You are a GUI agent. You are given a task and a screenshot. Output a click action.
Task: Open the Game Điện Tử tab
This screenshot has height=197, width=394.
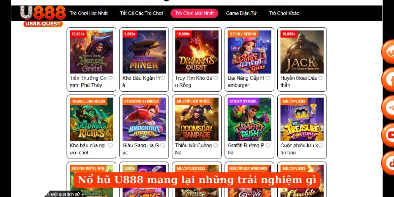click(x=241, y=13)
